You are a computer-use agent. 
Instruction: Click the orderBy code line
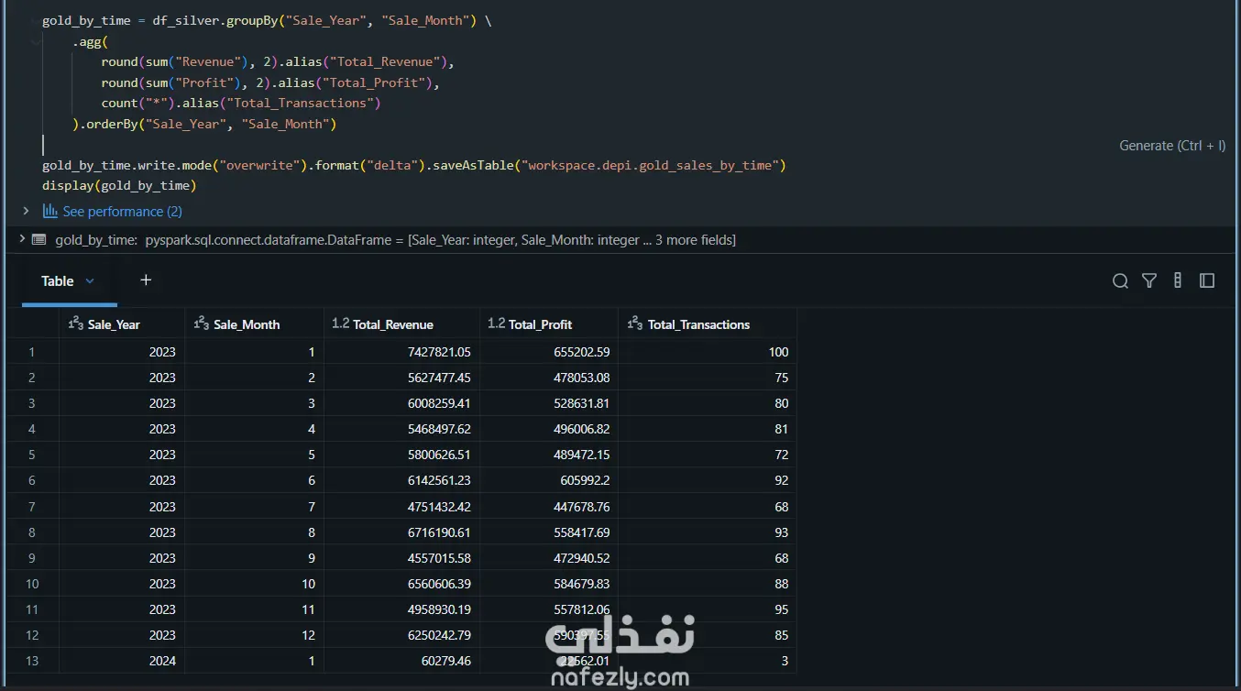pos(205,125)
